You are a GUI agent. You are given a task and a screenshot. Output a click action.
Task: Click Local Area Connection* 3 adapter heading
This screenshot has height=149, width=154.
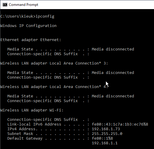[x=54, y=63]
